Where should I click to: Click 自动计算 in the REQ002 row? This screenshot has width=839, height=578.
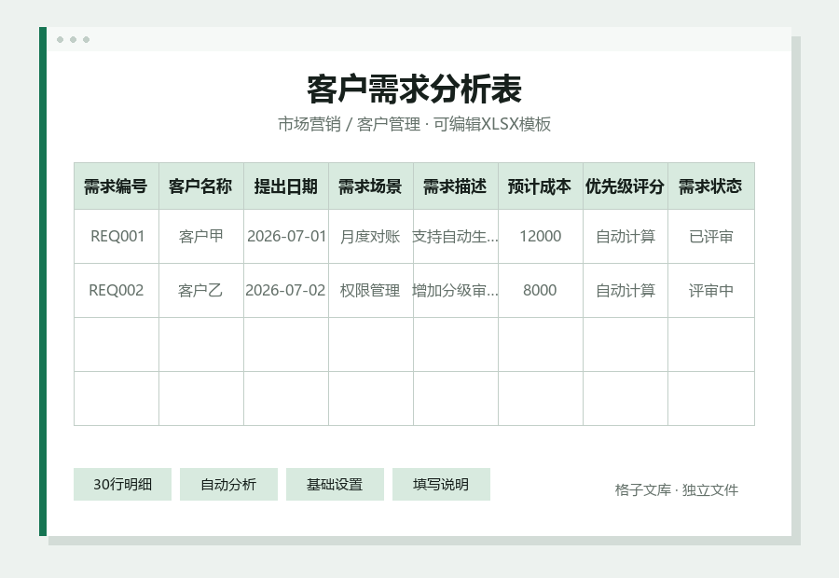pos(626,291)
